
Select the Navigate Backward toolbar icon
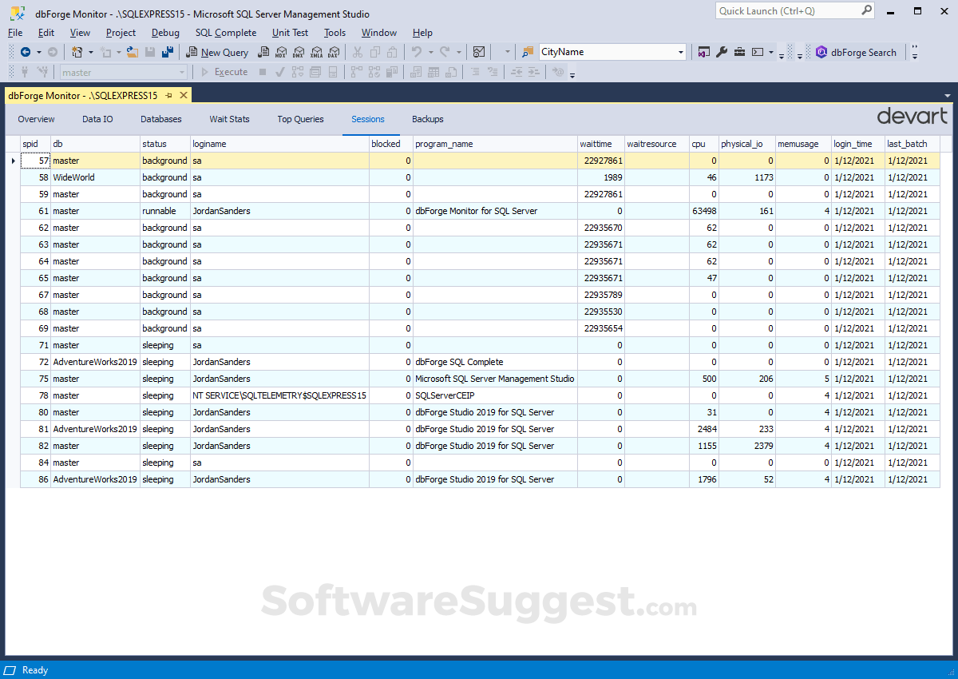pyautogui.click(x=26, y=51)
